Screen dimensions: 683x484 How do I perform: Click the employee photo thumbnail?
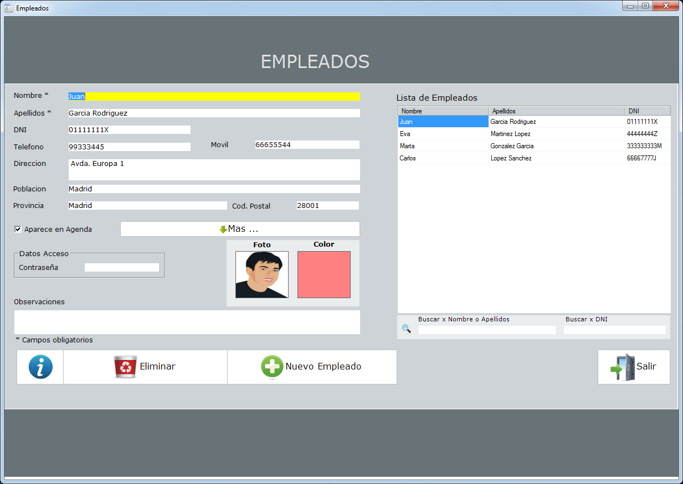tap(262, 274)
